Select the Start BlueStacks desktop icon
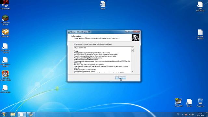This screenshot has width=208, height=117. (x=200, y=6)
